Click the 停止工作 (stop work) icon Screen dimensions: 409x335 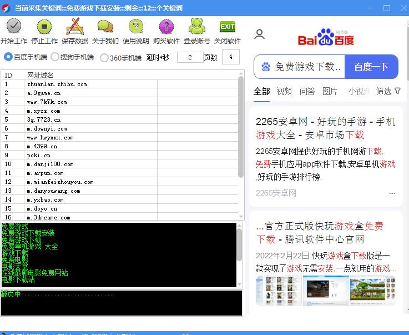point(44,27)
